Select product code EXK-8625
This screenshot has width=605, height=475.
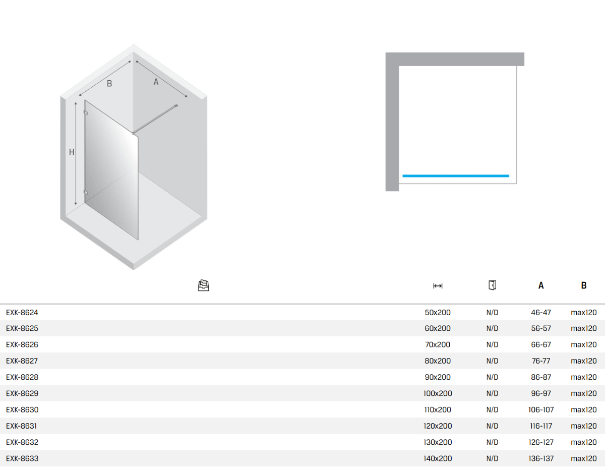(22, 329)
